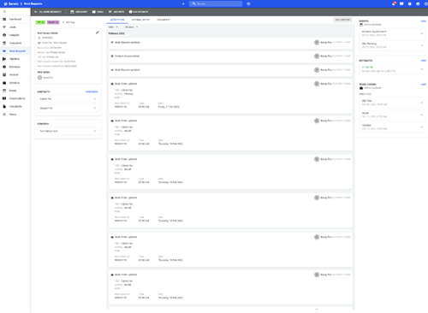The height and width of the screenshot is (313, 428).
Task: Click Email in the toolbar
Action: point(98,12)
